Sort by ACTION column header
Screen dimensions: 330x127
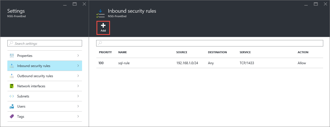[x=303, y=52]
